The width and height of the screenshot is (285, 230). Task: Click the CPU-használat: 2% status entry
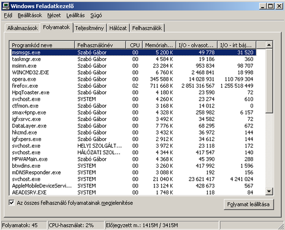click(x=76, y=225)
